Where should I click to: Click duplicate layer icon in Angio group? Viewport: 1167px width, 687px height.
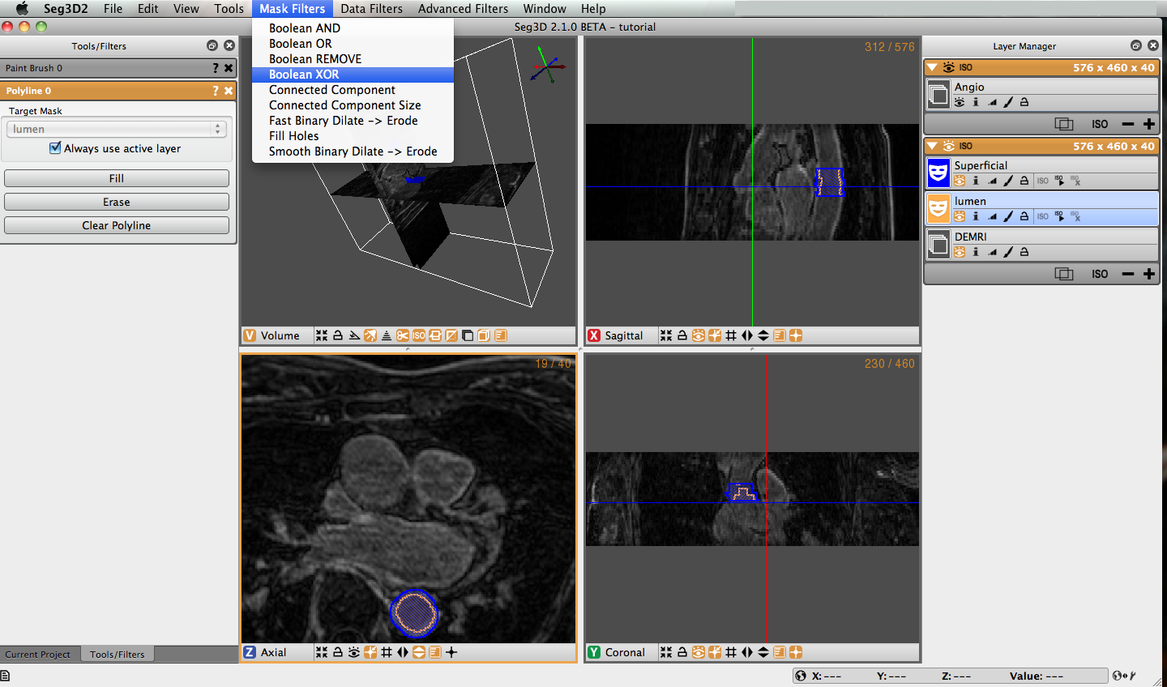(x=1064, y=124)
